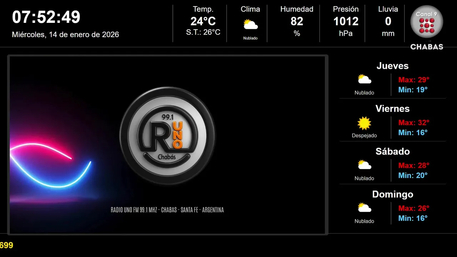Image resolution: width=457 pixels, height=257 pixels.
Task: Click the mm unit label
Action: tap(388, 34)
